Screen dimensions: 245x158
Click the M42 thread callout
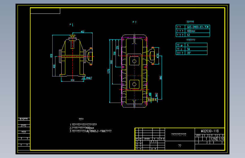[156, 95]
